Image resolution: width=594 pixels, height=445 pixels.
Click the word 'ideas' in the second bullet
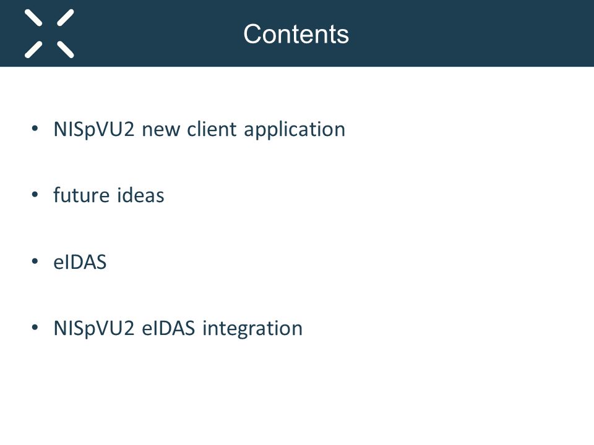[140, 195]
